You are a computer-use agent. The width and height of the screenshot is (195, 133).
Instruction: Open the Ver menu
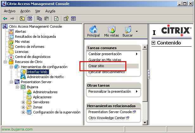tap(38, 11)
